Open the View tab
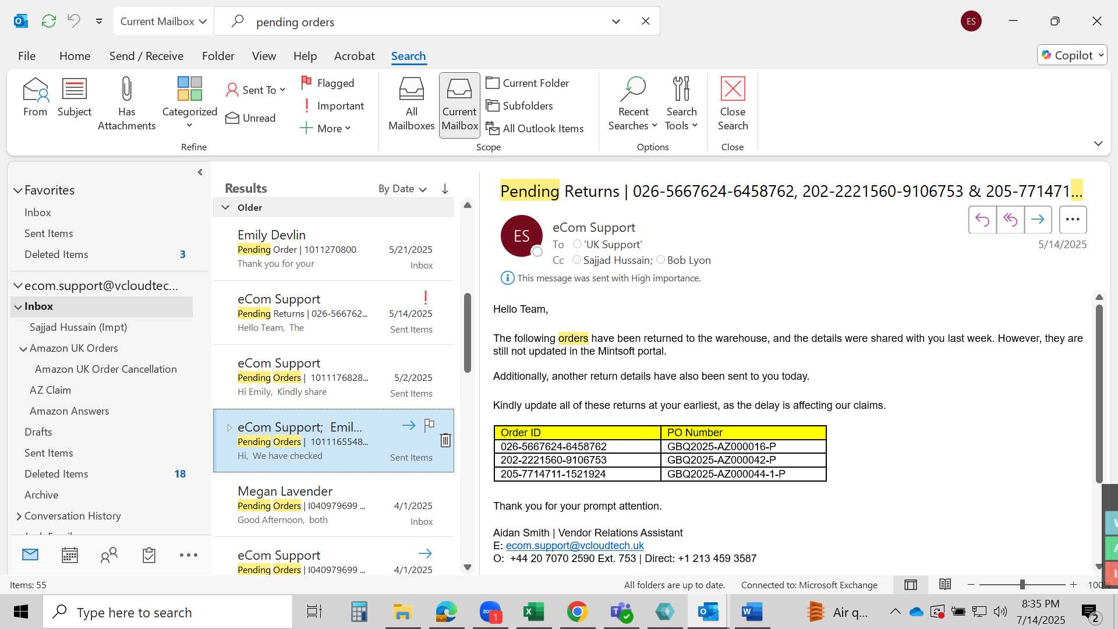This screenshot has width=1118, height=629. click(264, 56)
